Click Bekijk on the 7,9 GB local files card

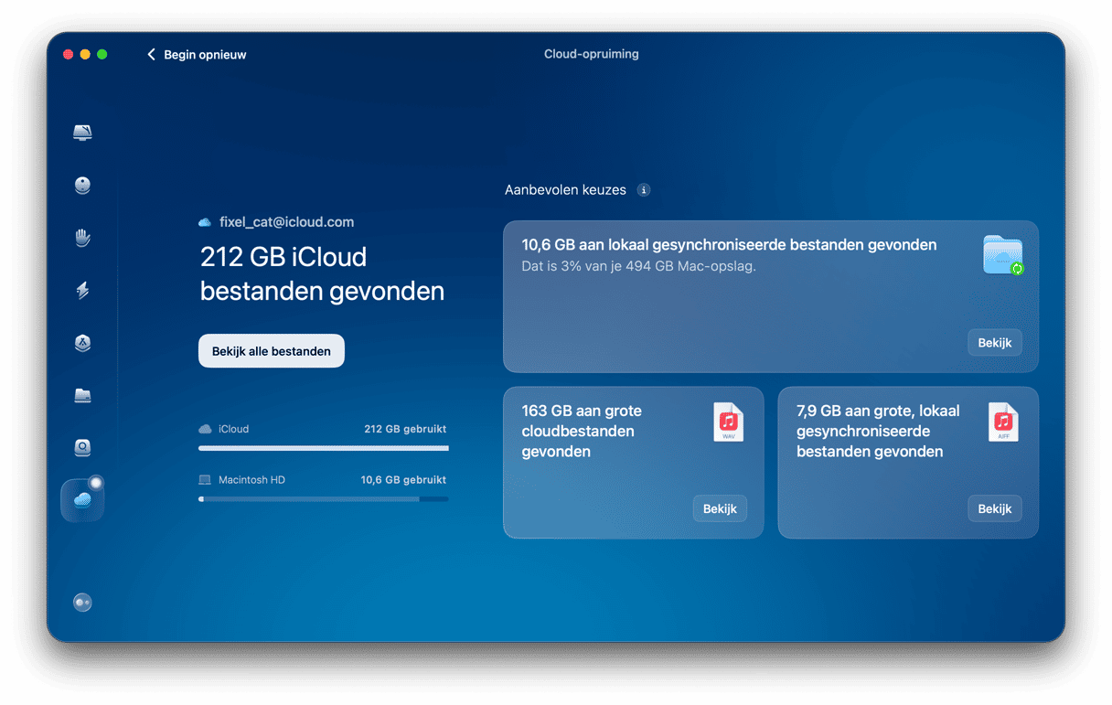point(994,508)
